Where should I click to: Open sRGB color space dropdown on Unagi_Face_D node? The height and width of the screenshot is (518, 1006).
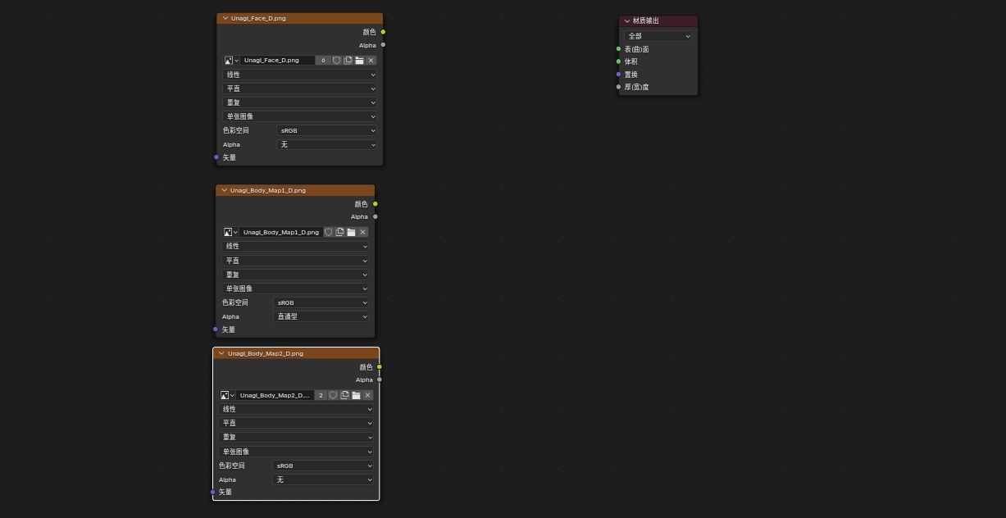click(326, 130)
